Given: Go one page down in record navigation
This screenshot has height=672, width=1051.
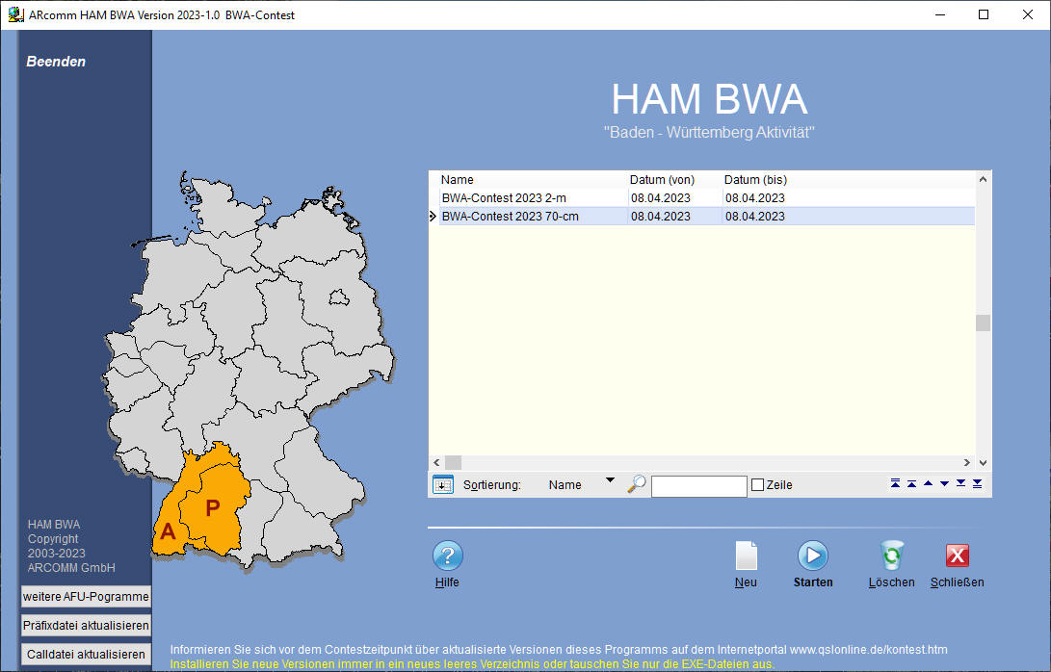Looking at the screenshot, I should coord(961,483).
